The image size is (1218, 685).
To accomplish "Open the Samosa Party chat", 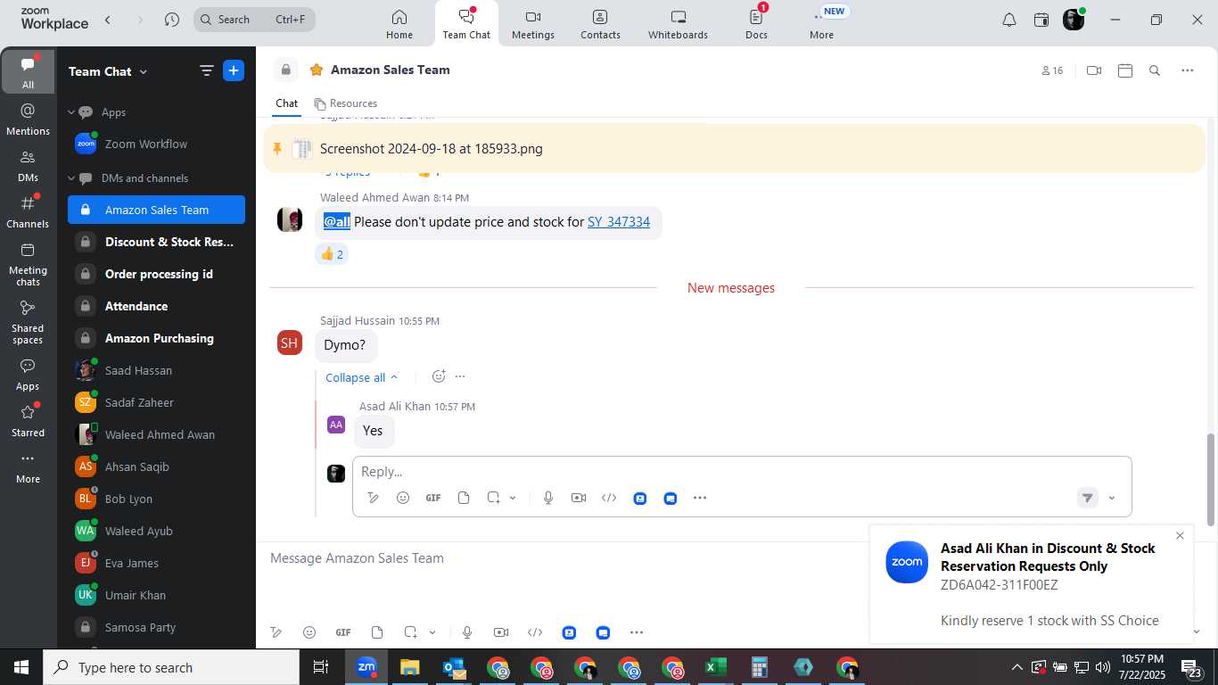I will click(x=156, y=627).
